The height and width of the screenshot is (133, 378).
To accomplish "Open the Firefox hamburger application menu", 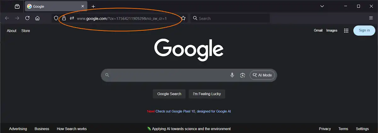I will click(x=371, y=18).
